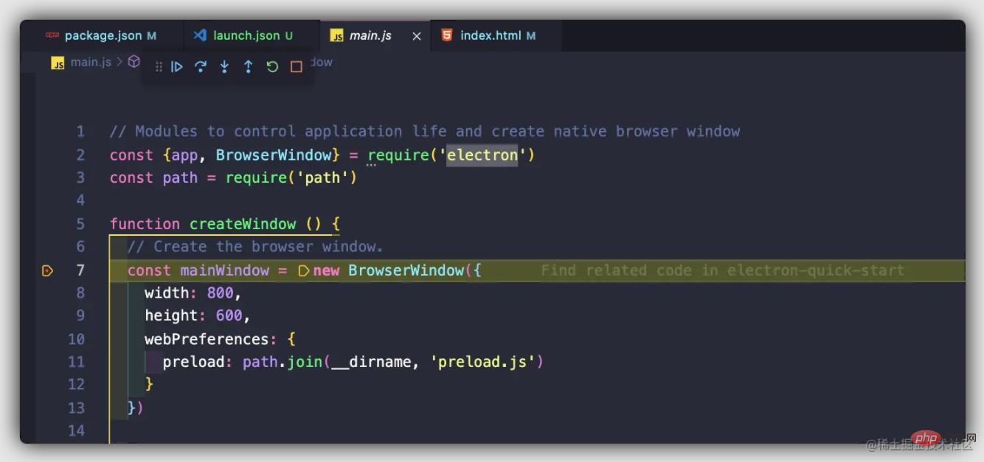
Task: Click the require call on line 3
Action: pos(255,178)
